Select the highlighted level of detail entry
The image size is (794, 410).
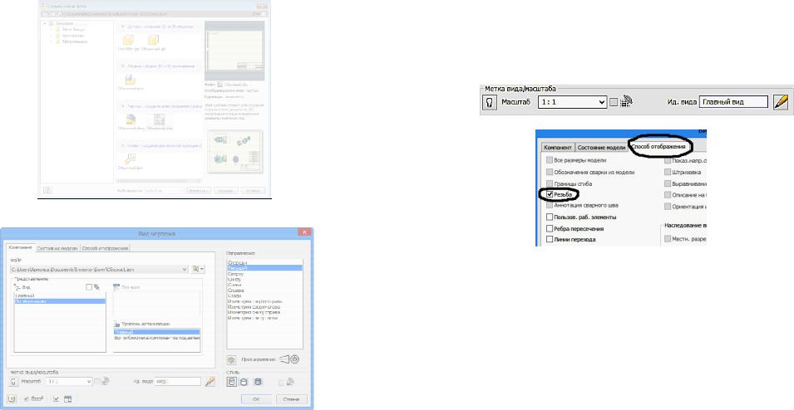(156, 332)
